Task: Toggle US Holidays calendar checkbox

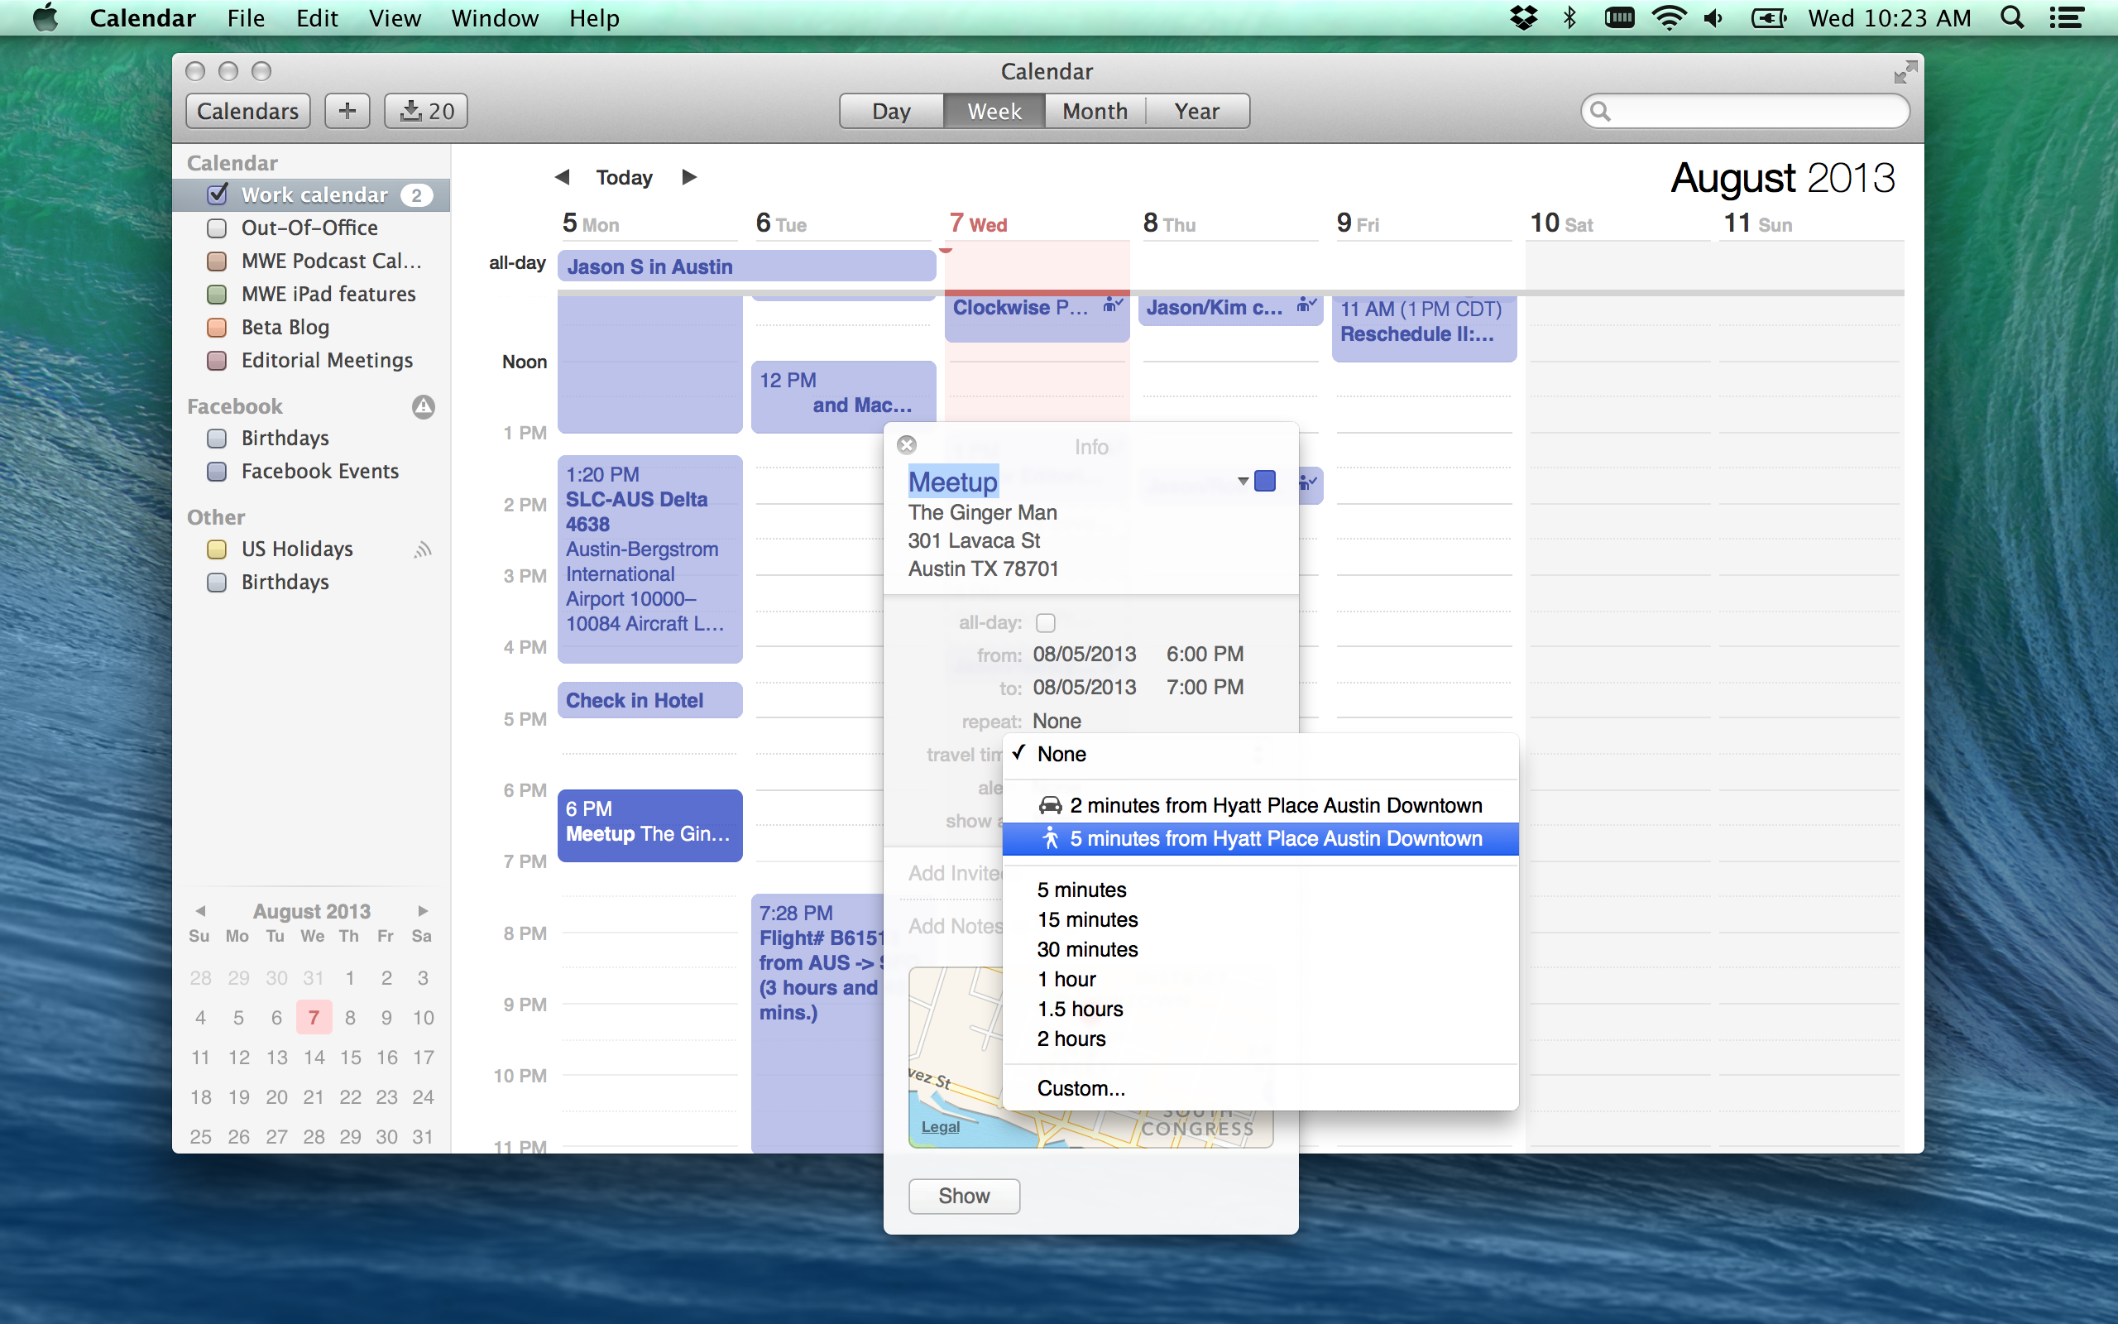Action: 218,549
